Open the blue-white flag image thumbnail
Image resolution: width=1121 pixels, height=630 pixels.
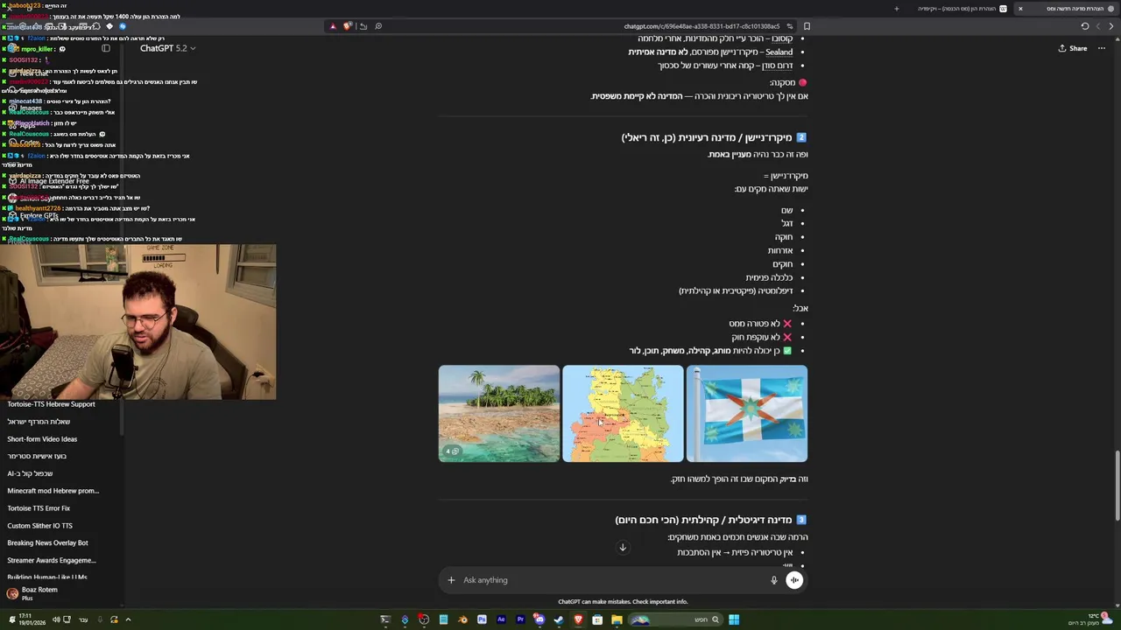tap(747, 413)
